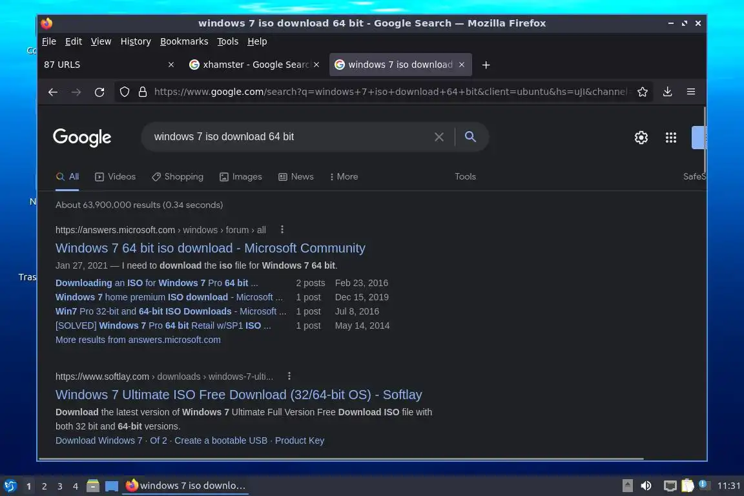Close the windows 7 iso download tab
The image size is (744, 496).
[462, 65]
